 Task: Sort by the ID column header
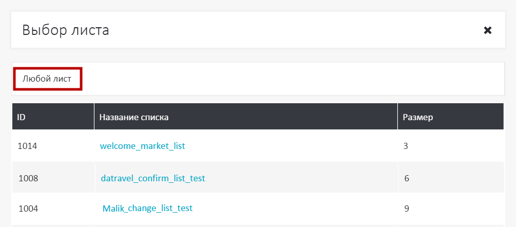coord(22,117)
